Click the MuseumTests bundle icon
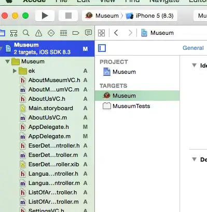The height and width of the screenshot is (212, 207). tap(107, 106)
